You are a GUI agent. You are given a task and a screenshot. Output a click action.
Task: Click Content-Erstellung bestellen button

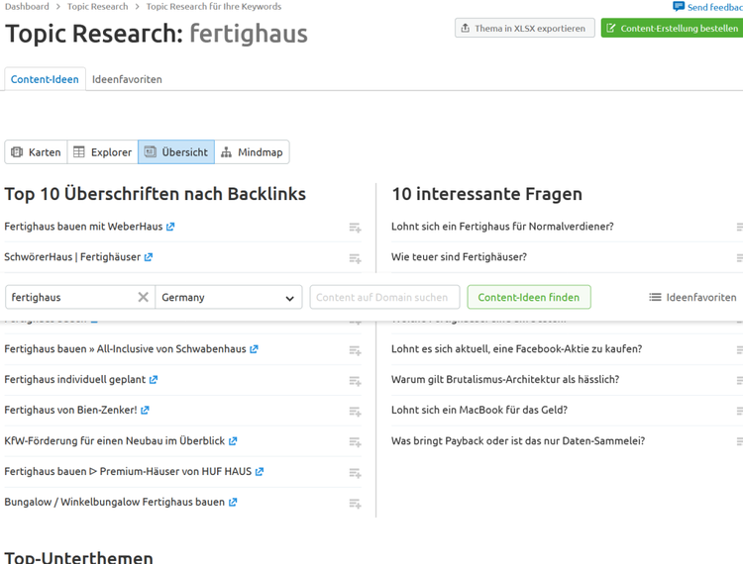pos(672,28)
